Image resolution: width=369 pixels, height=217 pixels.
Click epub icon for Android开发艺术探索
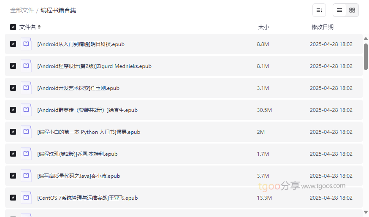click(x=26, y=88)
